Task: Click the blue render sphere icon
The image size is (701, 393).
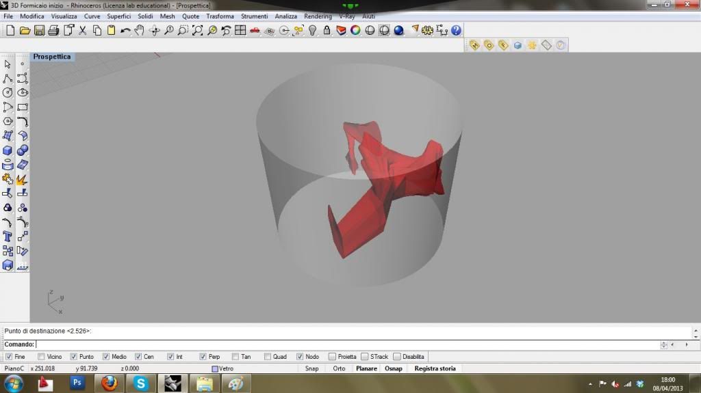Action: [399, 30]
